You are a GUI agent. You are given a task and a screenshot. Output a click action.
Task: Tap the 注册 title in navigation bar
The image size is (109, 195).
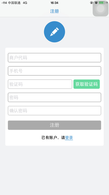(x=54, y=11)
